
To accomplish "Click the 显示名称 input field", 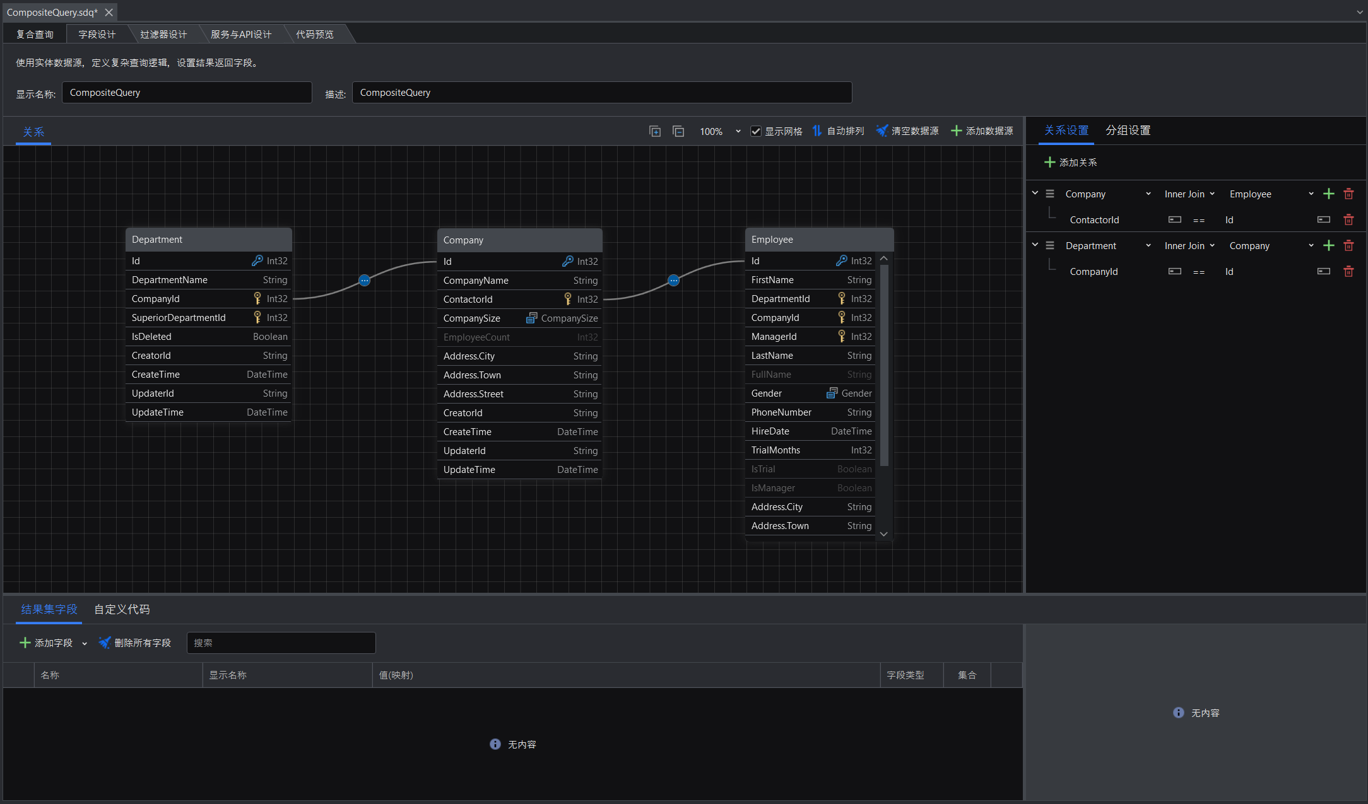I will click(187, 93).
